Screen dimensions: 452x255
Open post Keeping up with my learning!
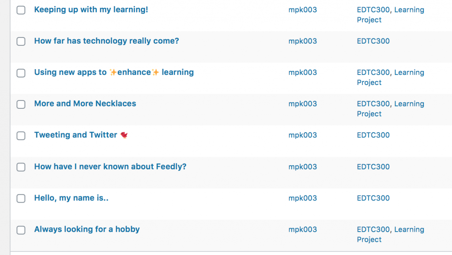[x=91, y=10]
